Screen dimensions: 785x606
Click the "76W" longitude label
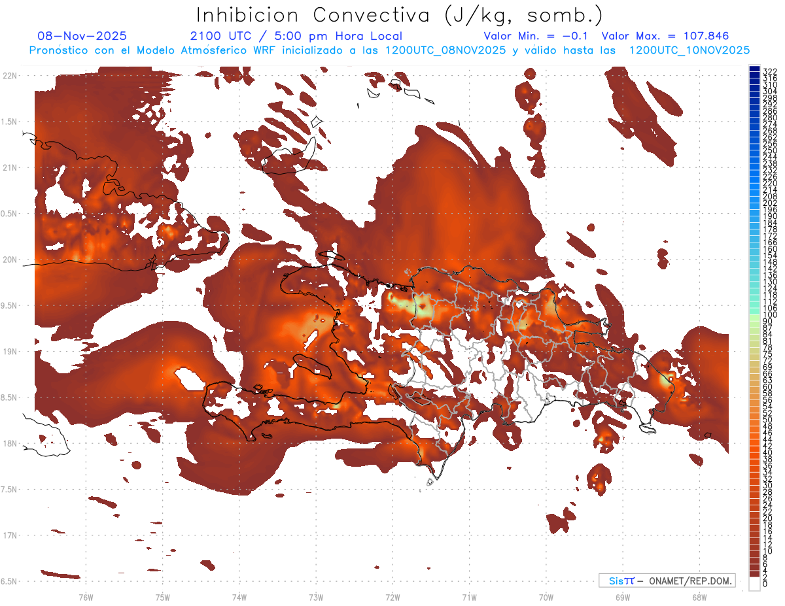point(86,597)
